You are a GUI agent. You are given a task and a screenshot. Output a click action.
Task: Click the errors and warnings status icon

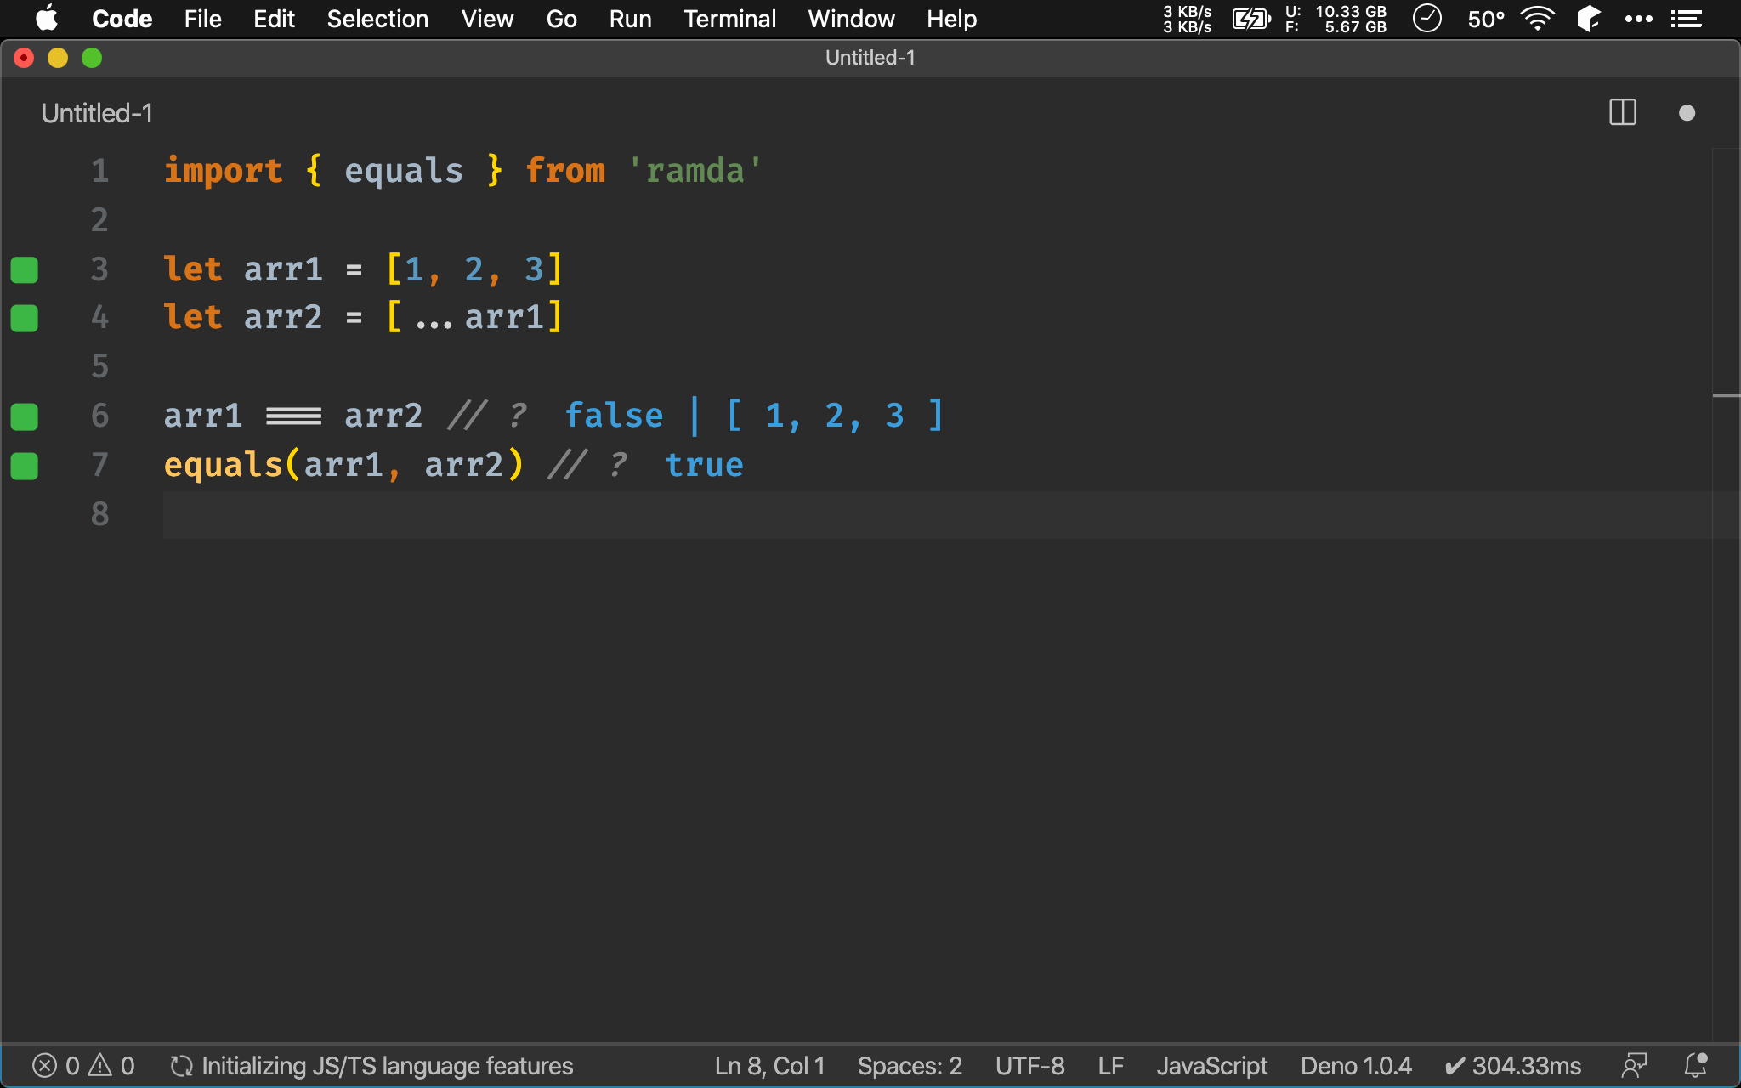click(83, 1065)
